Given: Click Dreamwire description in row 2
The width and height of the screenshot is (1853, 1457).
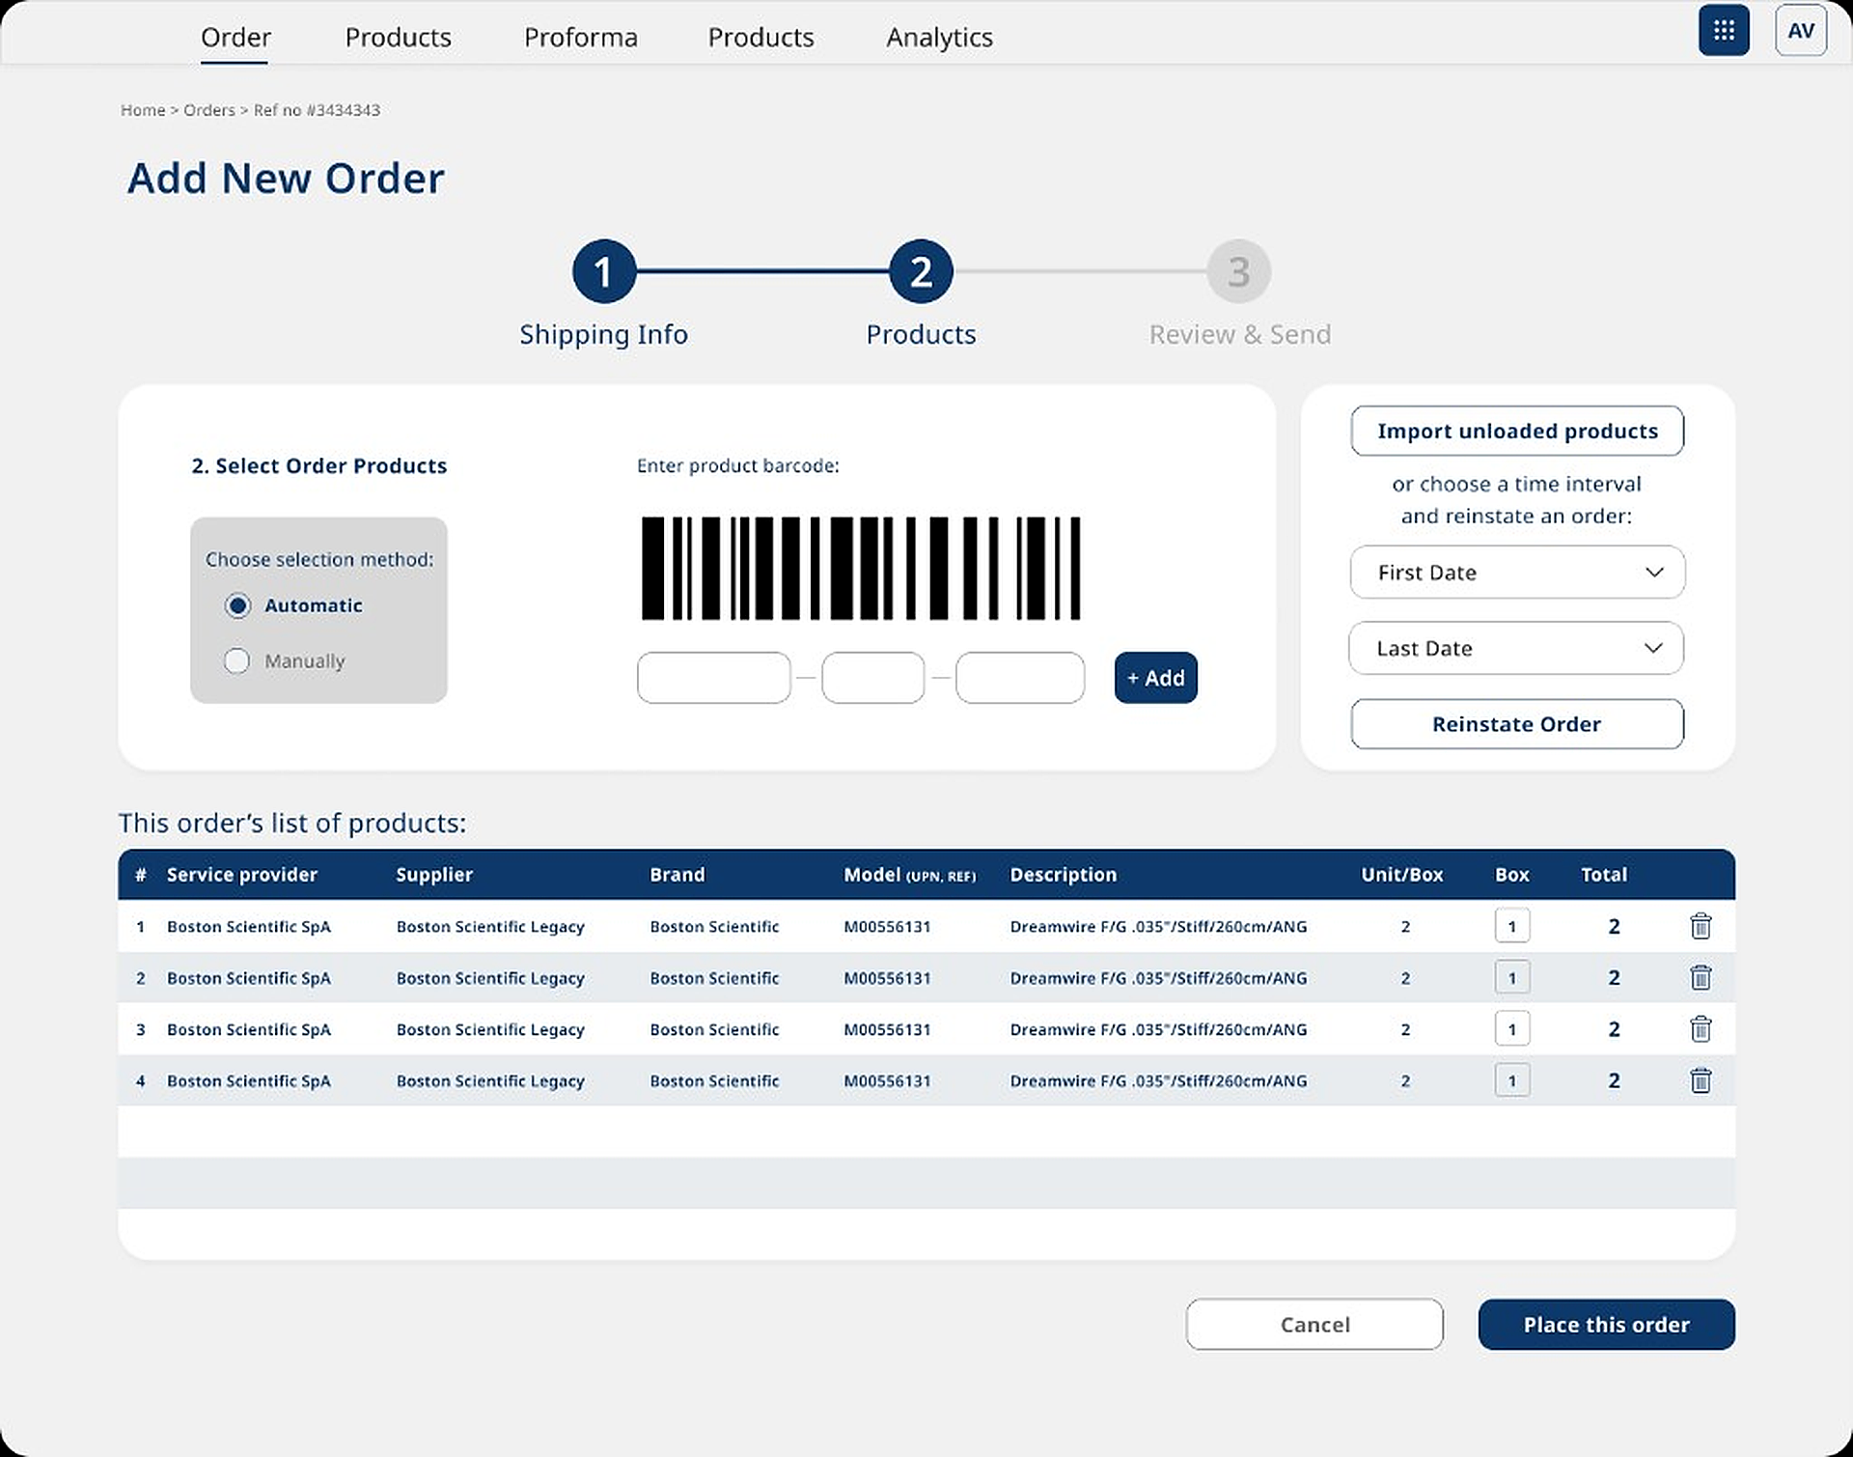Looking at the screenshot, I should click(x=1158, y=978).
